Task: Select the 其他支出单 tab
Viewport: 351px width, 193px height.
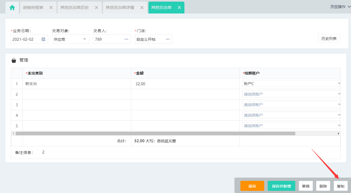Action: point(161,8)
